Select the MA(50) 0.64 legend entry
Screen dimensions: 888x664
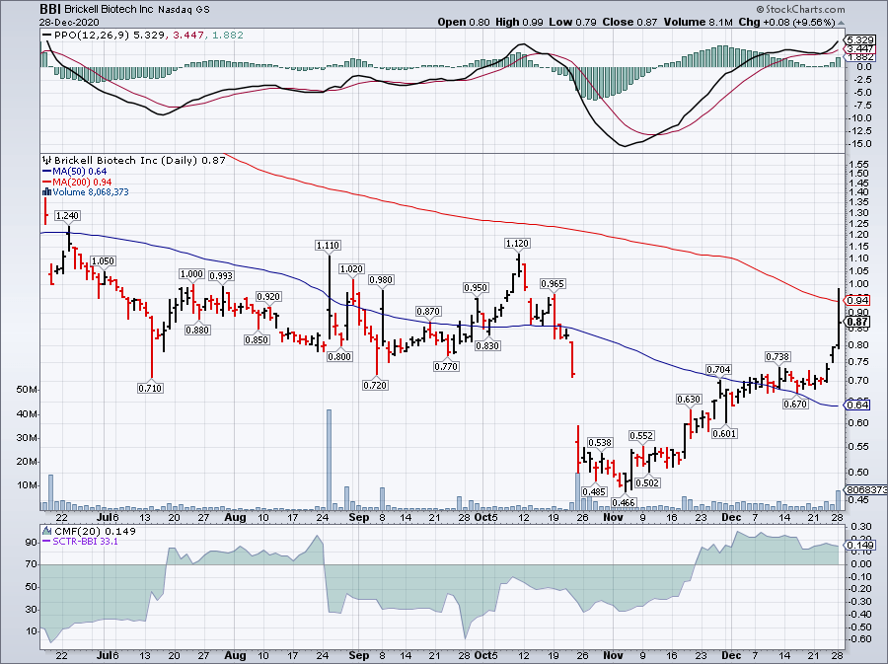[x=79, y=172]
